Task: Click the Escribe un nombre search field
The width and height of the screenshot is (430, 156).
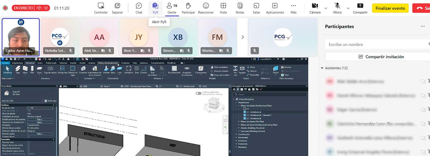Action: pyautogui.click(x=376, y=44)
